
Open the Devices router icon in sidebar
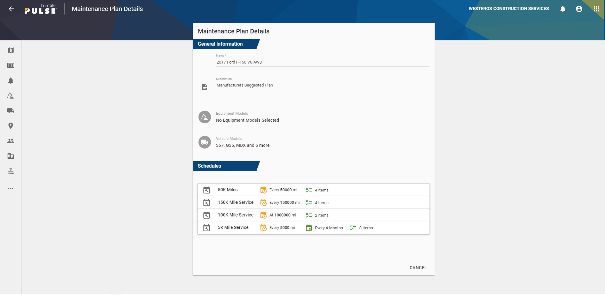point(11,171)
